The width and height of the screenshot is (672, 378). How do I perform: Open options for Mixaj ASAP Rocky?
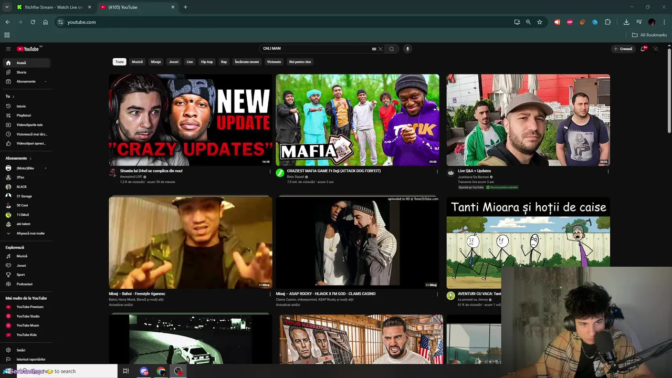coord(437,295)
